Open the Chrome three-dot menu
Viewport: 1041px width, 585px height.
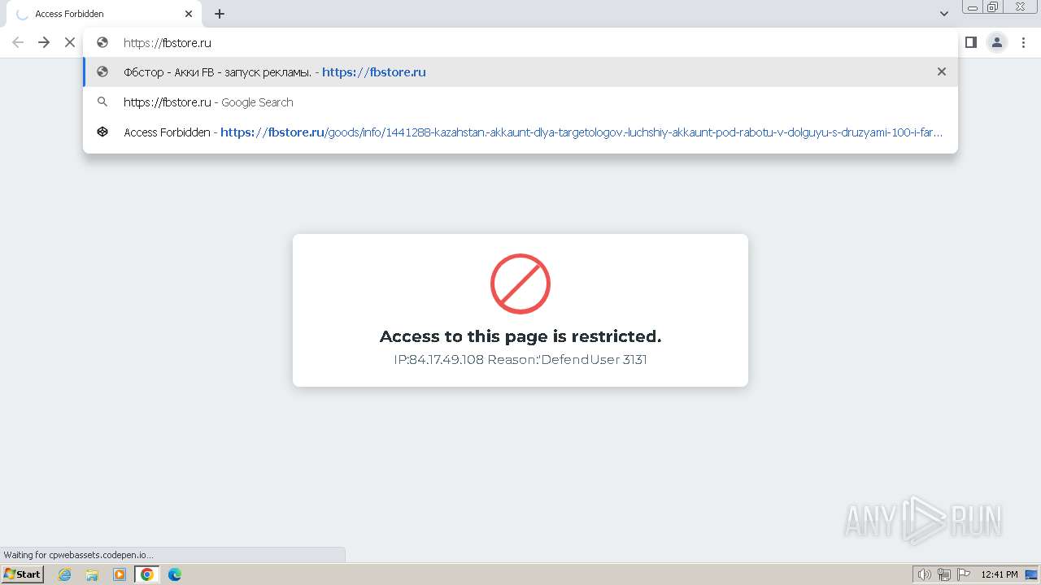point(1024,42)
